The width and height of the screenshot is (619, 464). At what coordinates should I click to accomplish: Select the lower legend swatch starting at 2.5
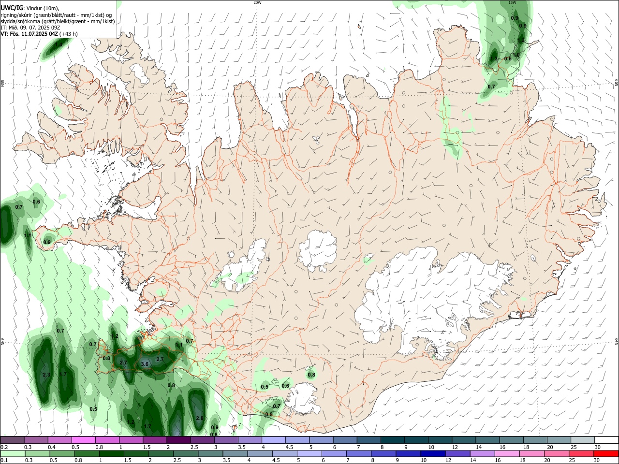186,453
